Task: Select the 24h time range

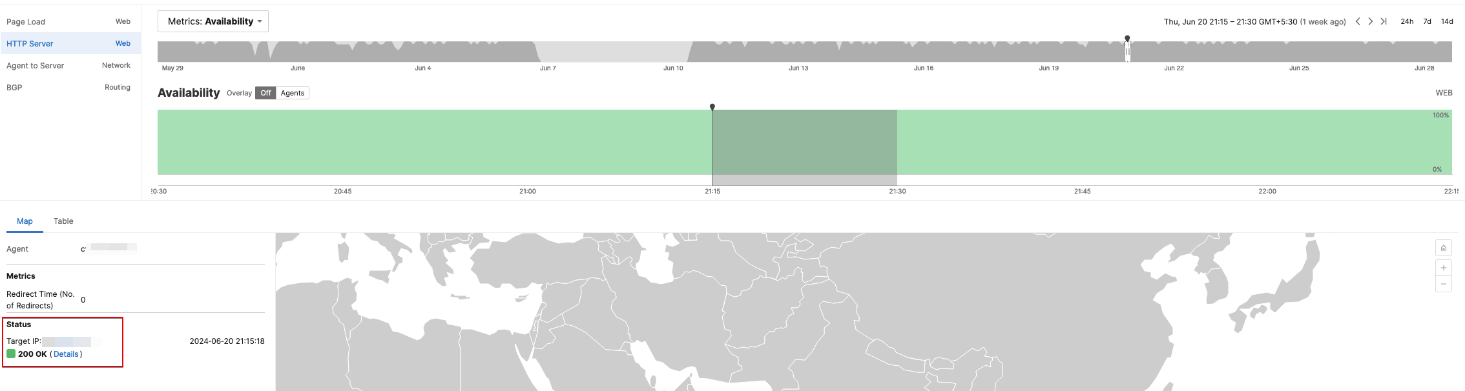Action: (1406, 21)
